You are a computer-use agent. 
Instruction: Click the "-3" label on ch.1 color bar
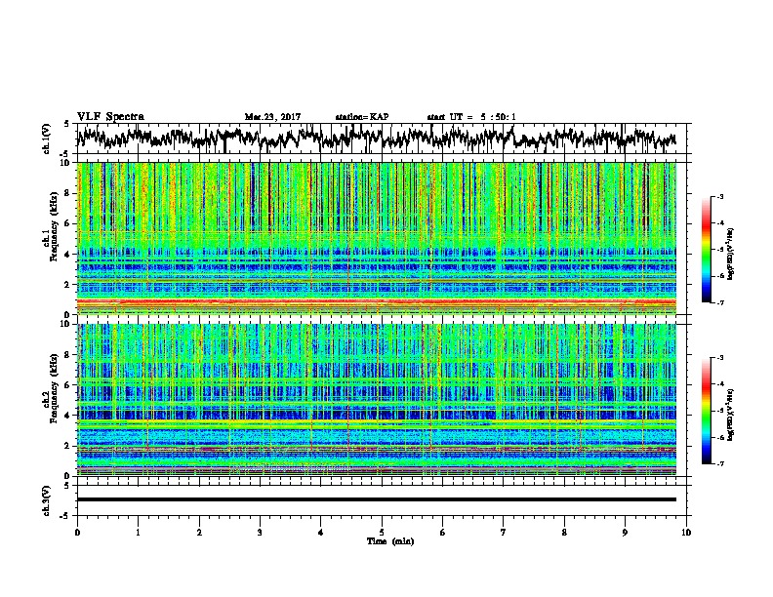click(719, 196)
